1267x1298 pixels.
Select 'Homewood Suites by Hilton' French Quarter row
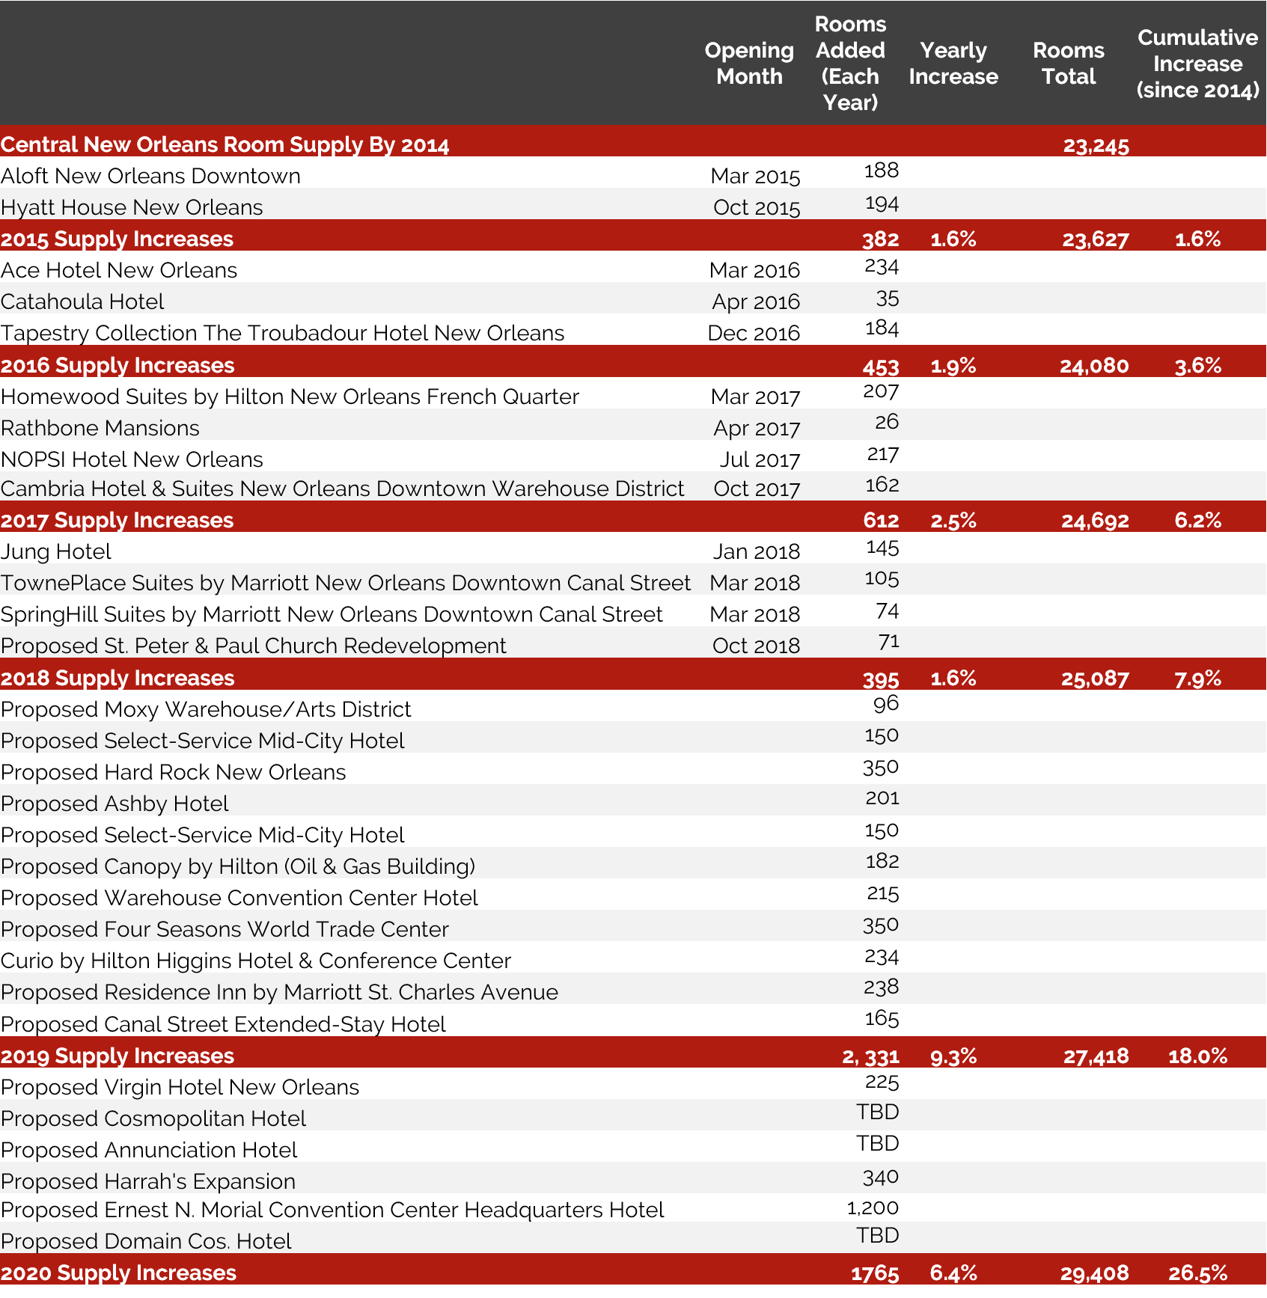290,397
